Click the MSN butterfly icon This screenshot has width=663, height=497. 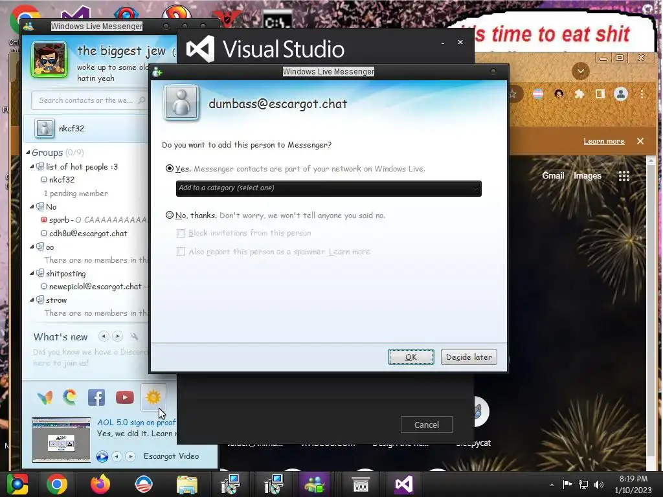click(45, 397)
